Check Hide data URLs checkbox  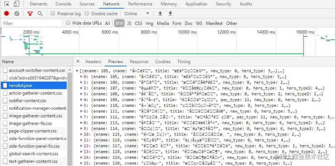pyautogui.click(x=68, y=23)
